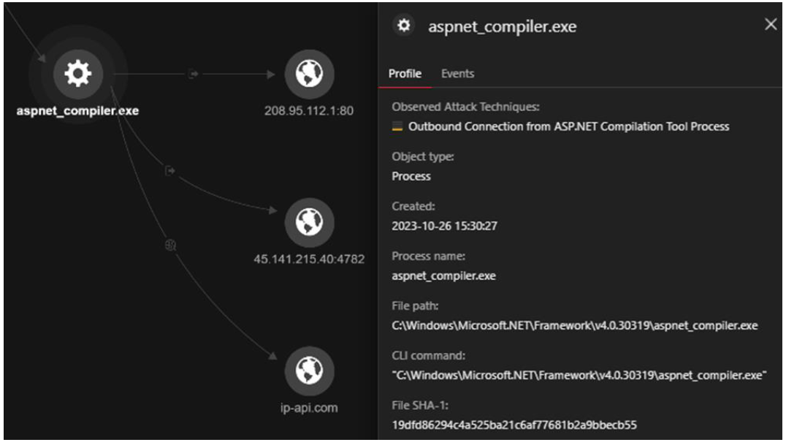Click the Process name value aspnet_compiler.exe
Image resolution: width=786 pixels, height=445 pixels.
point(443,276)
